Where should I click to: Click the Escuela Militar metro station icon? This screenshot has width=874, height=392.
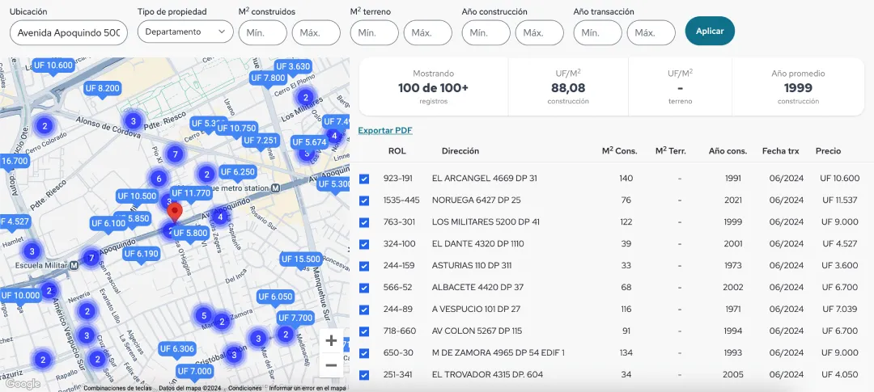click(74, 263)
